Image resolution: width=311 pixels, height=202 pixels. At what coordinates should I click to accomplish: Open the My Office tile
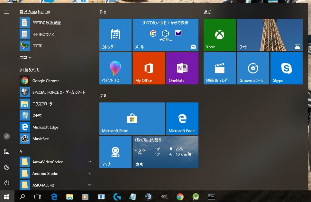(x=149, y=68)
